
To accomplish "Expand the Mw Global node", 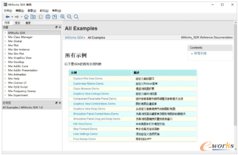I will [5, 41].
